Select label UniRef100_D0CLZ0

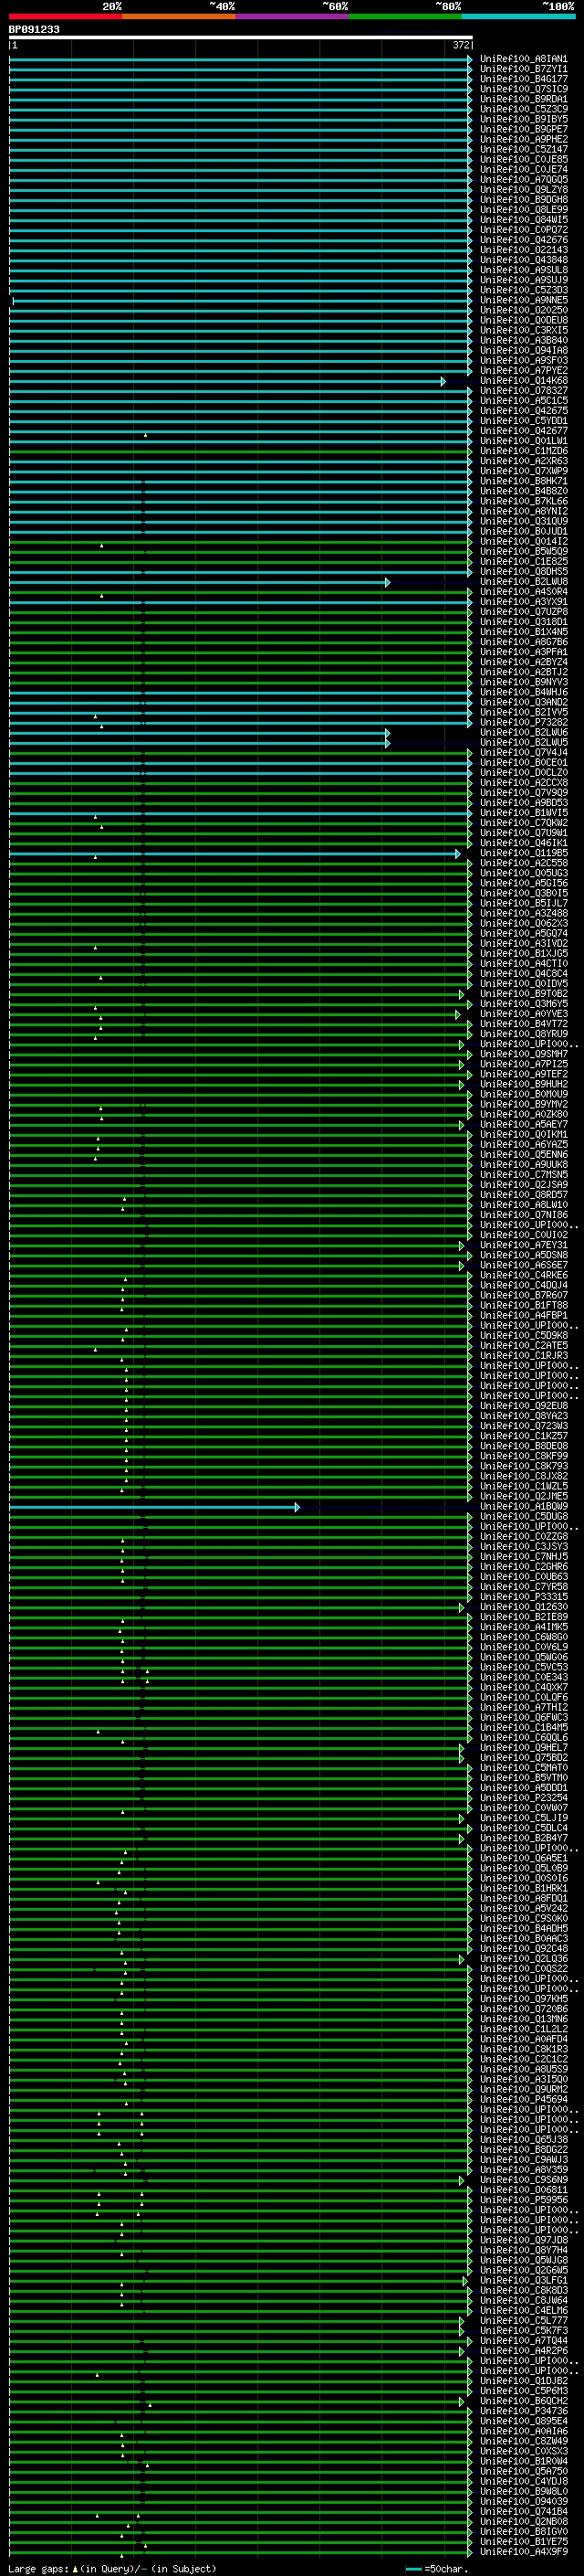[x=523, y=772]
